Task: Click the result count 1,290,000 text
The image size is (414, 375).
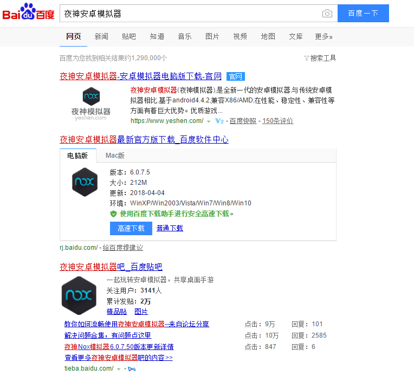Action: tap(146, 58)
